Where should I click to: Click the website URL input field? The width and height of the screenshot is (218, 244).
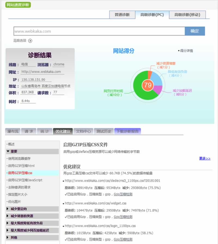(99, 31)
